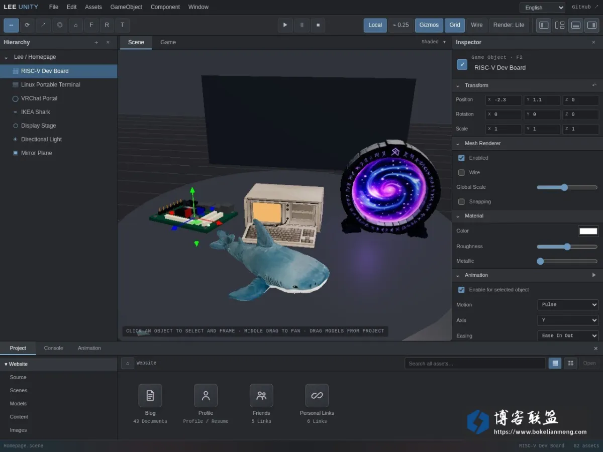Toggle the Gizmos button off
This screenshot has width=603, height=452.
[x=429, y=25]
